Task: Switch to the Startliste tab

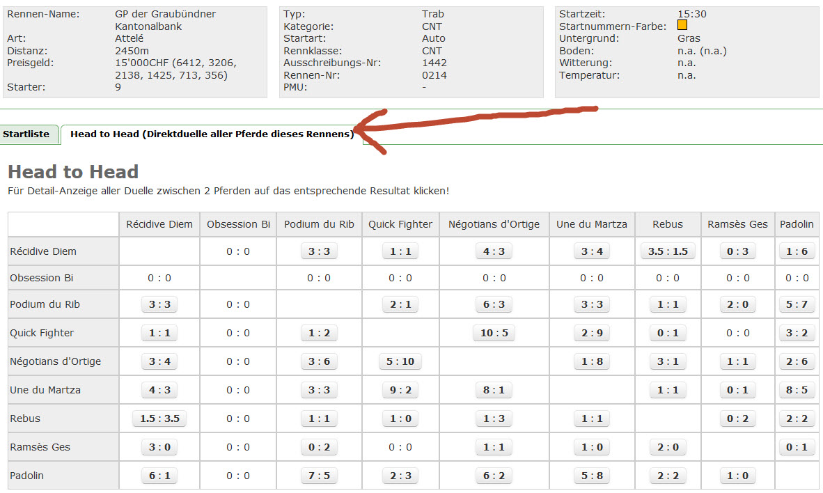Action: click(26, 134)
